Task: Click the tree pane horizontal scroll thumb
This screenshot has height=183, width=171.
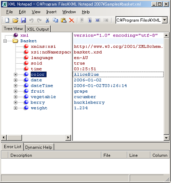Action: pyautogui.click(x=14, y=138)
